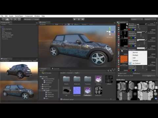Select the Hand tool in toolbar
Screen dimensions: 158x118
tap(3, 19)
